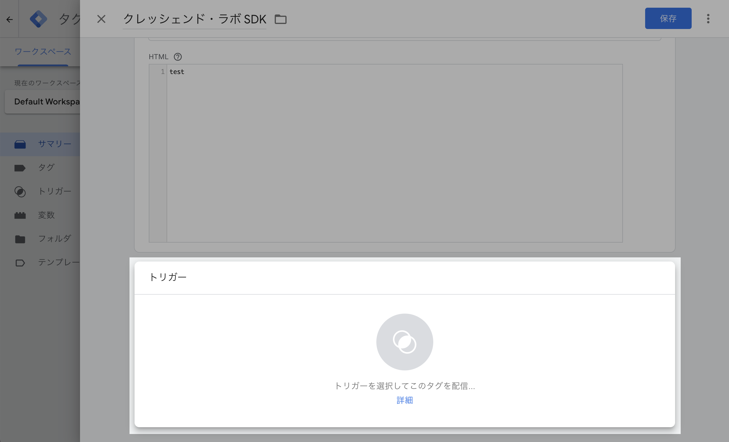Click the variables brick icon

click(x=20, y=215)
